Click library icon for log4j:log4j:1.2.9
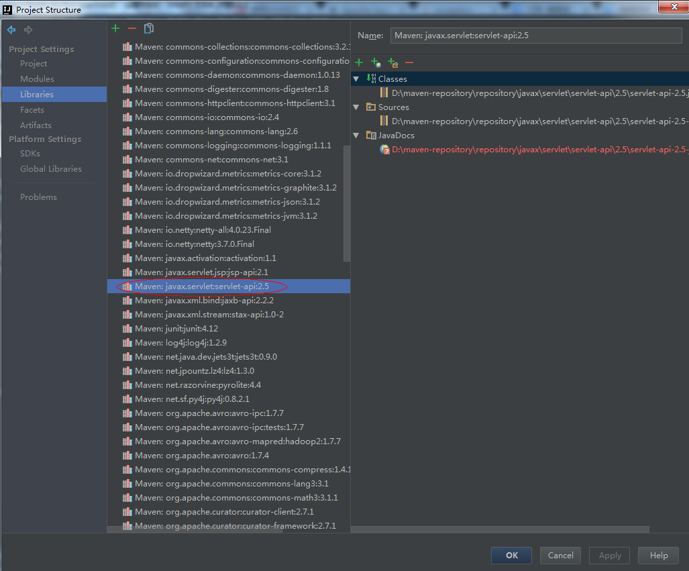Viewport: 689px width, 571px height. [x=127, y=343]
